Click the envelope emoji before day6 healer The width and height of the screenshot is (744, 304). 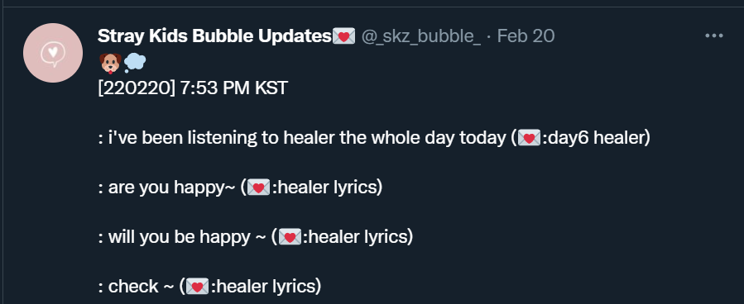529,139
